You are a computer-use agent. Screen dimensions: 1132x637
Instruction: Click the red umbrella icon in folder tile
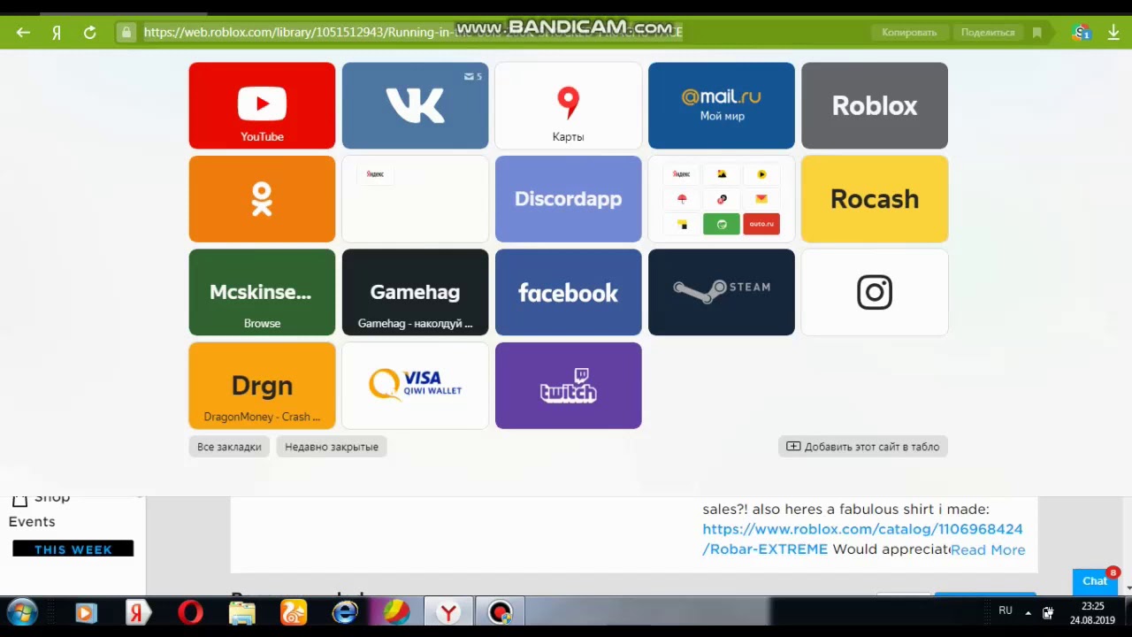coord(682,199)
